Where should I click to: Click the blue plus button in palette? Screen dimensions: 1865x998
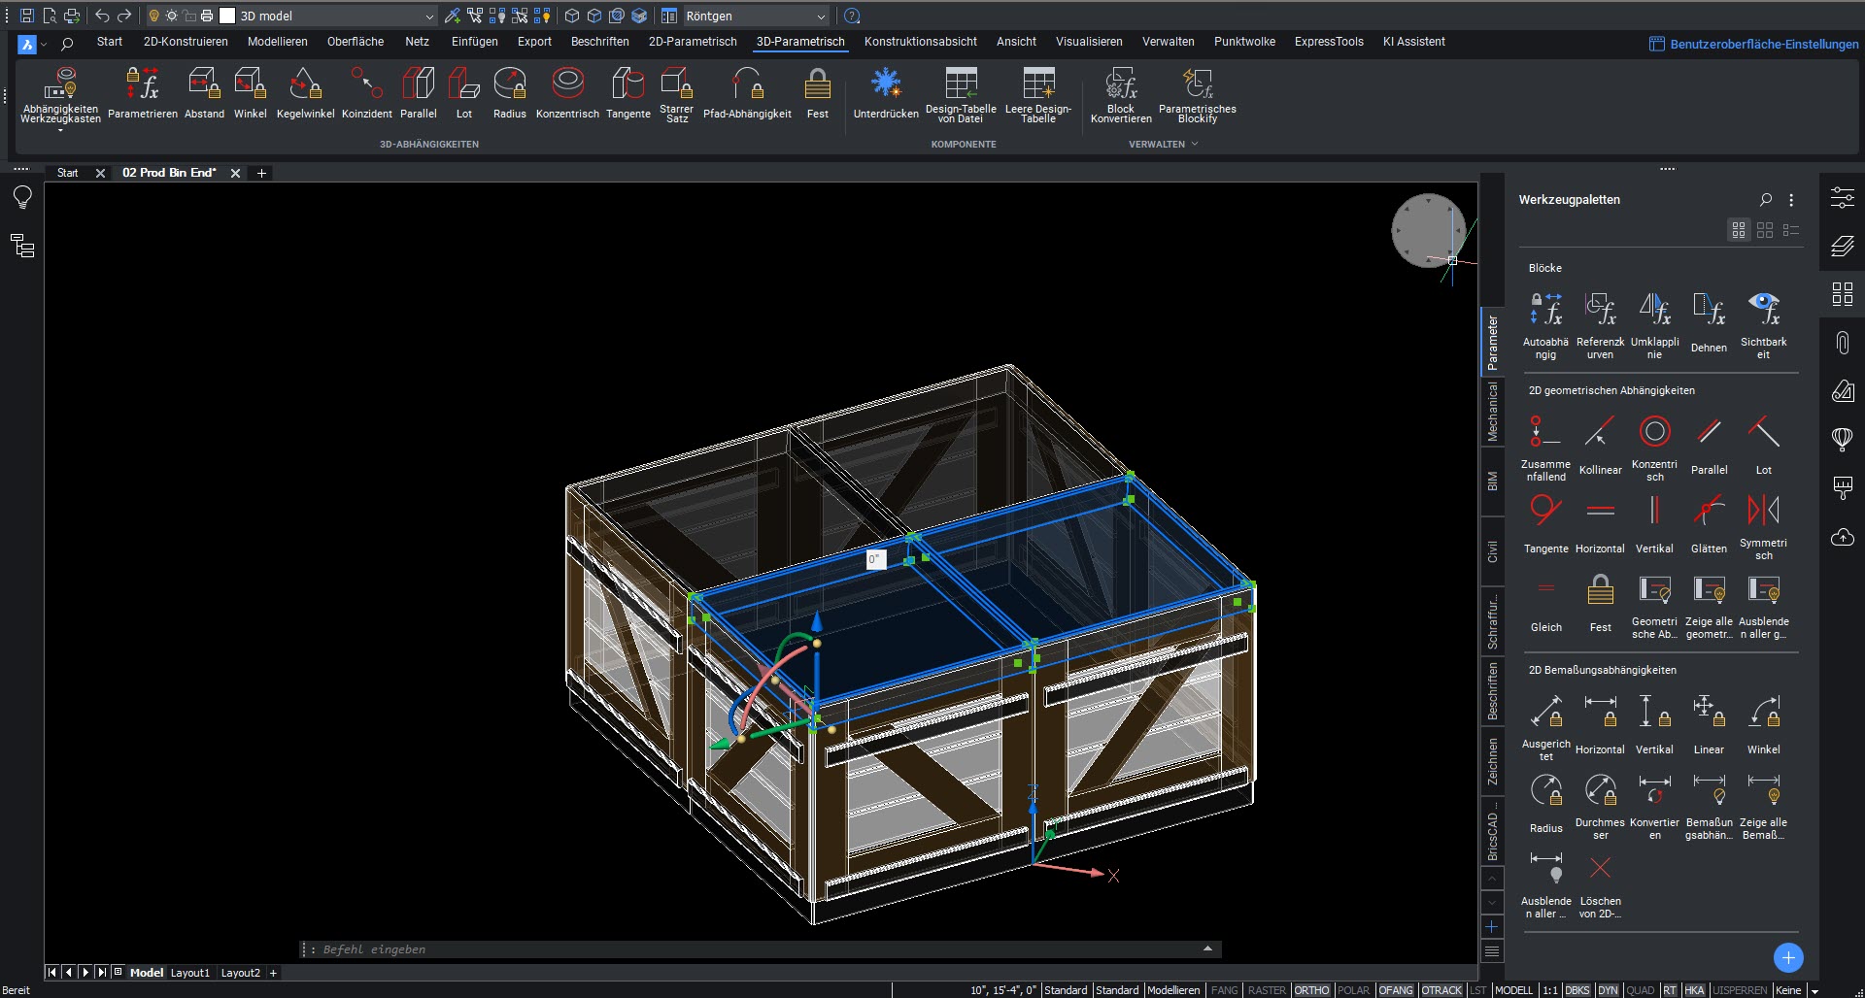(x=1787, y=957)
